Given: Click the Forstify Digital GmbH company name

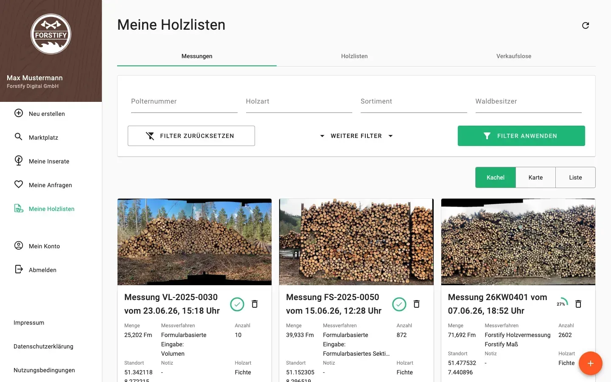Looking at the screenshot, I should click(x=33, y=86).
